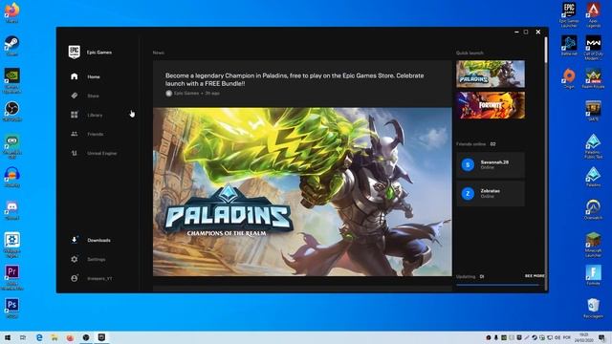
Task: Open the account name in the sidebar
Action: click(x=99, y=278)
